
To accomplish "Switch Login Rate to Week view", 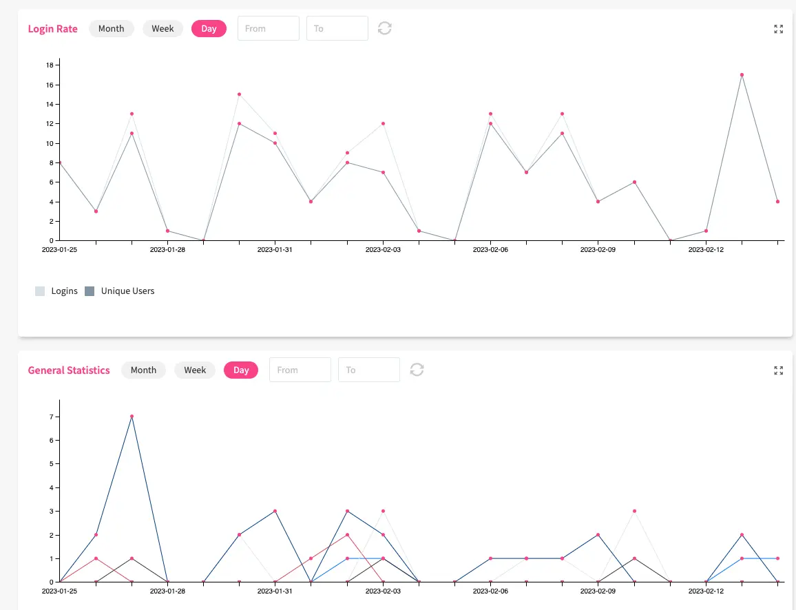I will [x=163, y=28].
